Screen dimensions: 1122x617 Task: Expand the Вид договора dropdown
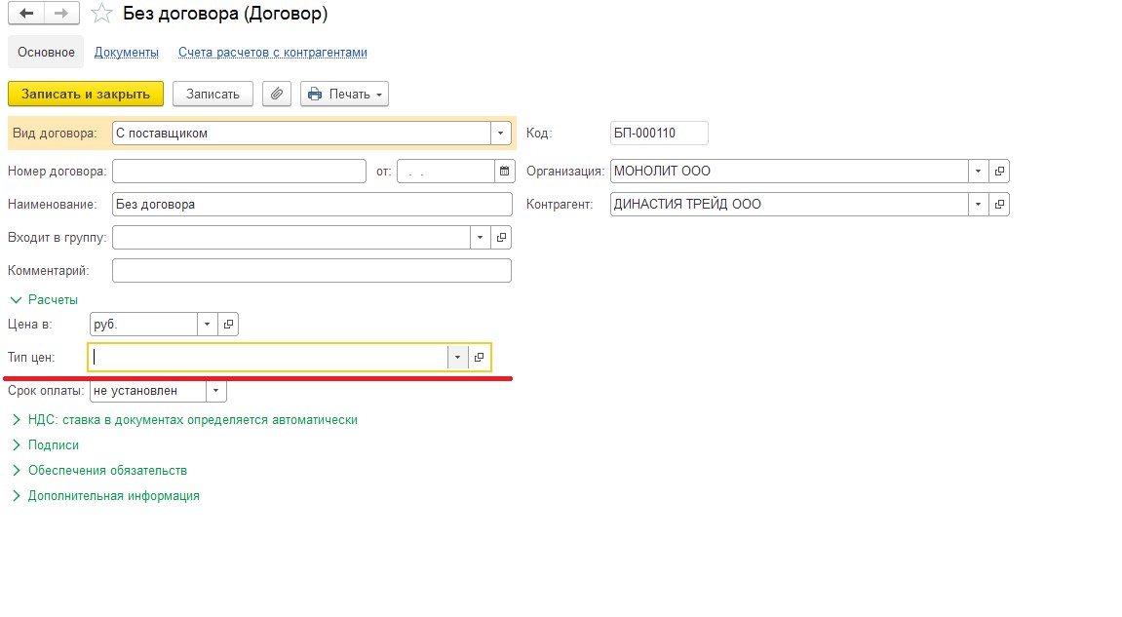(500, 134)
